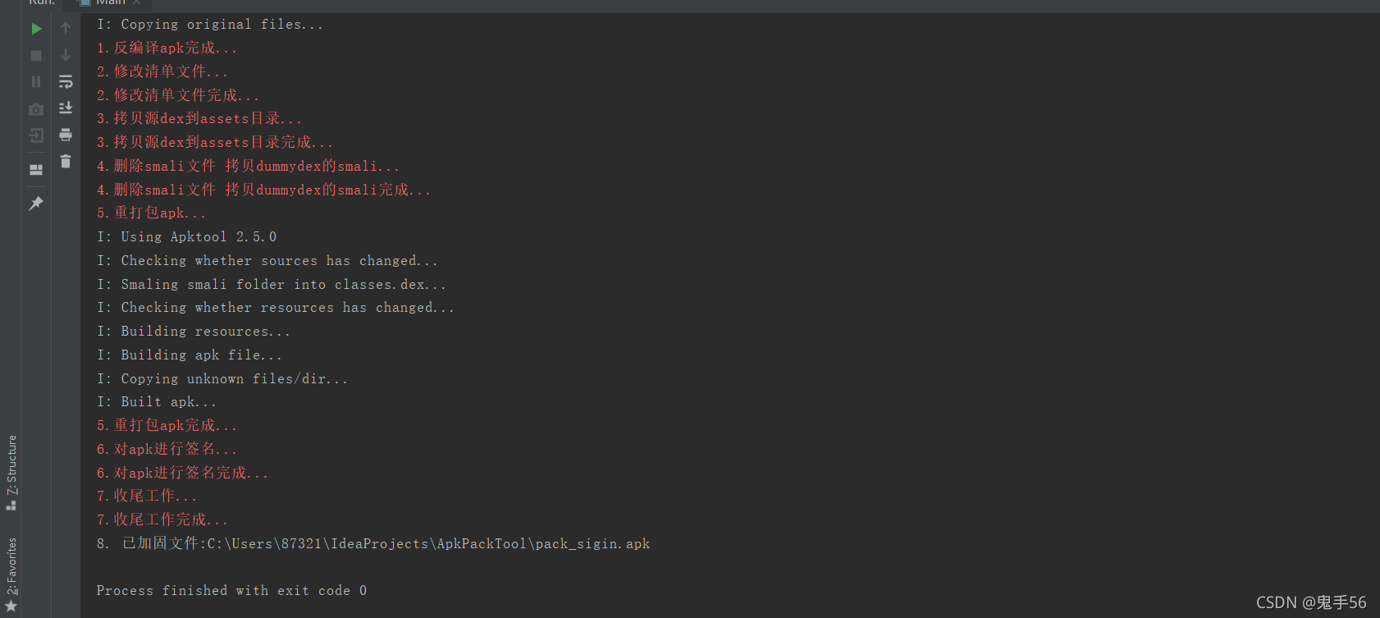Click the Exit icon with arrow into box
Image resolution: width=1380 pixels, height=618 pixels.
(36, 135)
